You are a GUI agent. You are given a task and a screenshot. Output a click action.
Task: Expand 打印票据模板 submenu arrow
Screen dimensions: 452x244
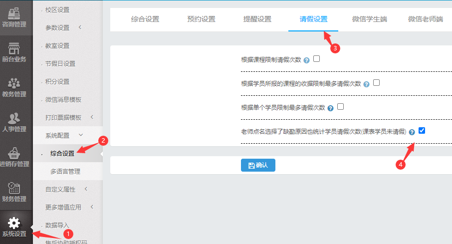(x=92, y=117)
